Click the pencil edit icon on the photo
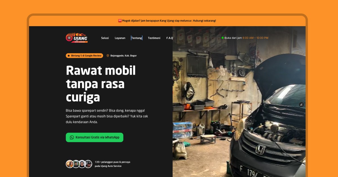The height and width of the screenshot is (177, 338). click(301, 105)
